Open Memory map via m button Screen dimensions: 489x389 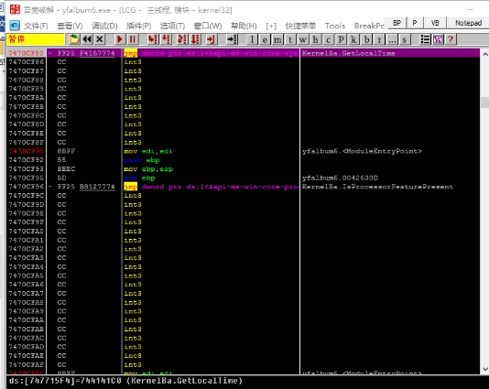277,39
